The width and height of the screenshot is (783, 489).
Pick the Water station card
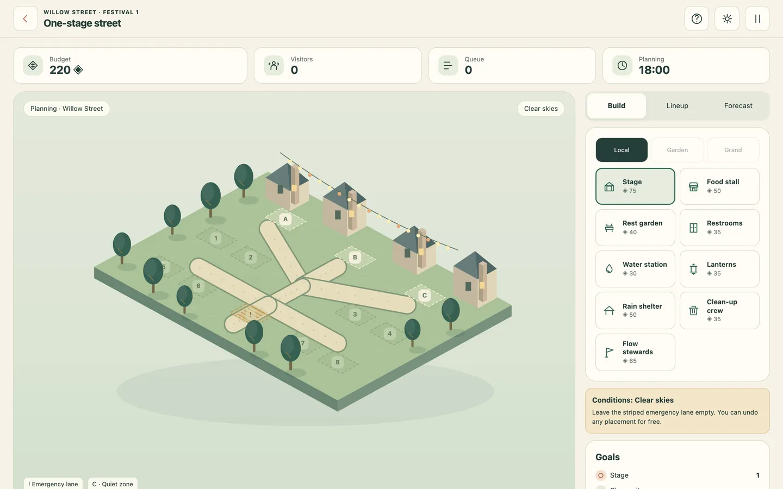635,269
